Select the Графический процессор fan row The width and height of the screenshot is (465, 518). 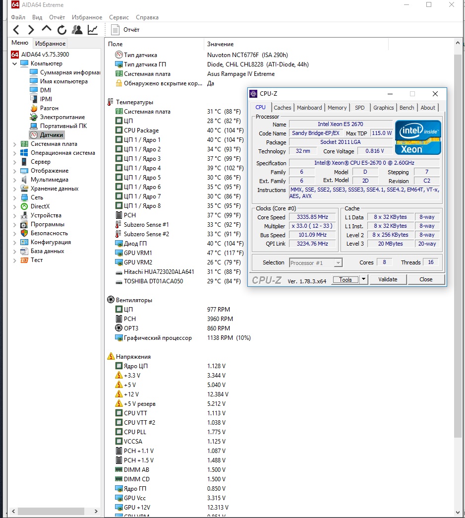pos(182,338)
